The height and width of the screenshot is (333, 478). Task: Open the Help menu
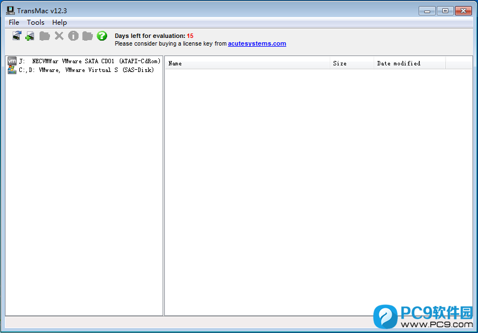point(59,23)
